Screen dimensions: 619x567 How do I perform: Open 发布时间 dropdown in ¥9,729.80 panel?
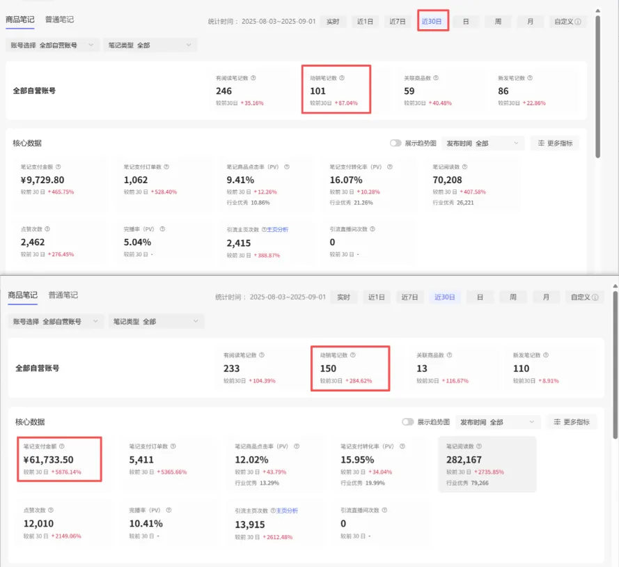click(x=483, y=143)
